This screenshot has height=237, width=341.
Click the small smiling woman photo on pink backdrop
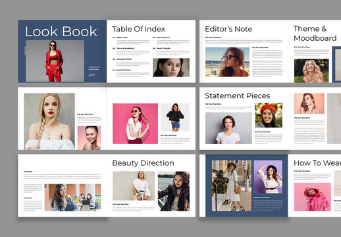pos(89,138)
